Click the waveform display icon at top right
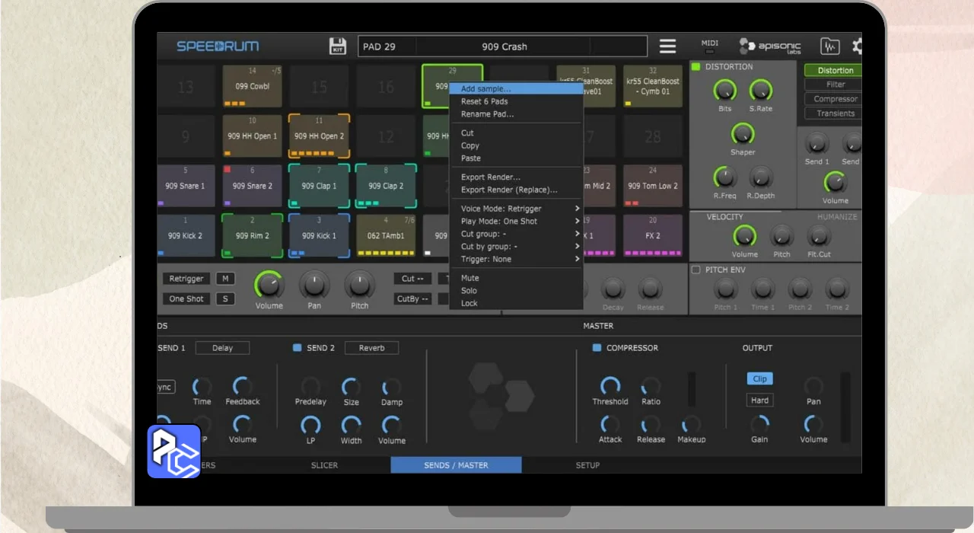The image size is (974, 533). coord(829,46)
